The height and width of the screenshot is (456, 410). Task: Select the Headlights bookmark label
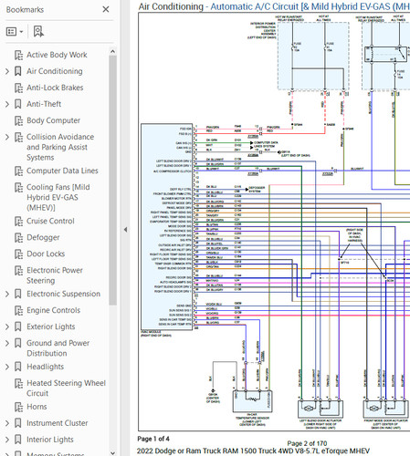tap(45, 367)
